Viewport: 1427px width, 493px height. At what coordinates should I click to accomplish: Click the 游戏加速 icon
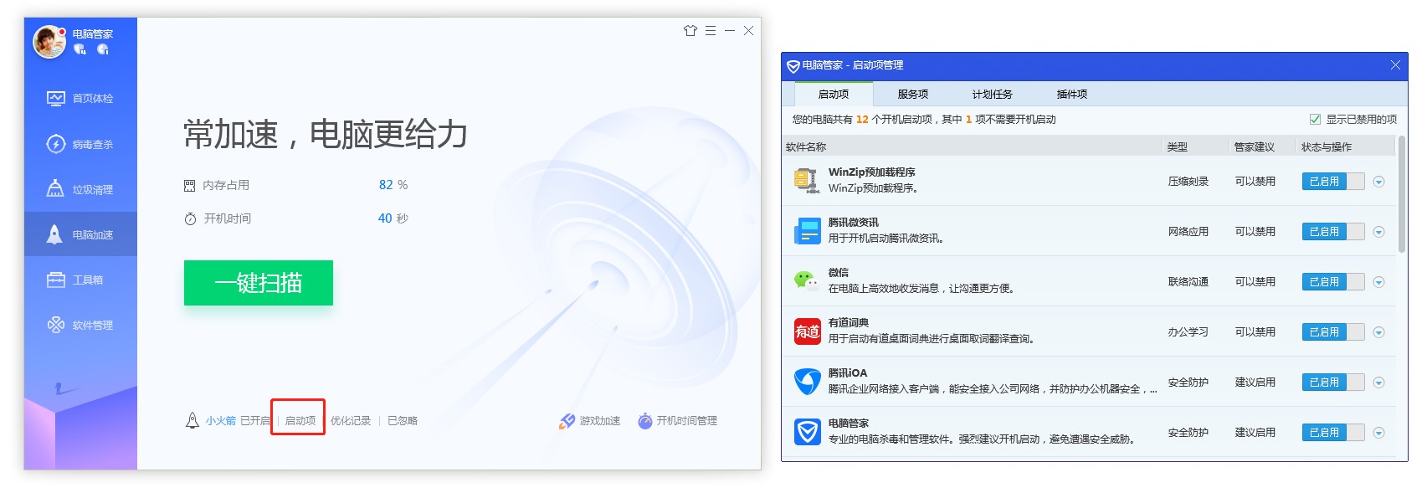567,421
